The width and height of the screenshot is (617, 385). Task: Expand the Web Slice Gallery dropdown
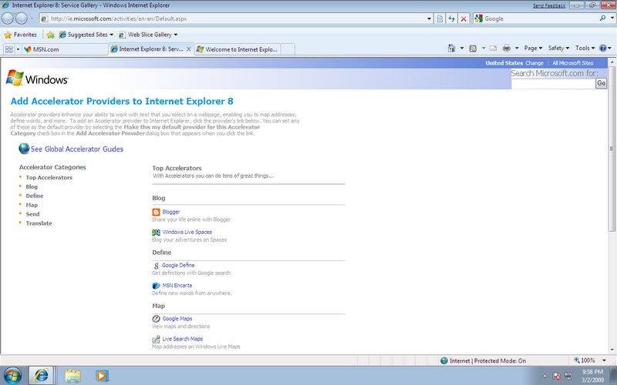pyautogui.click(x=176, y=35)
